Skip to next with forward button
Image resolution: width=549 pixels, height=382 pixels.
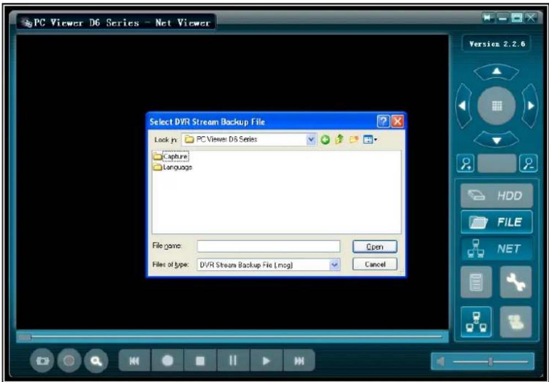click(299, 361)
